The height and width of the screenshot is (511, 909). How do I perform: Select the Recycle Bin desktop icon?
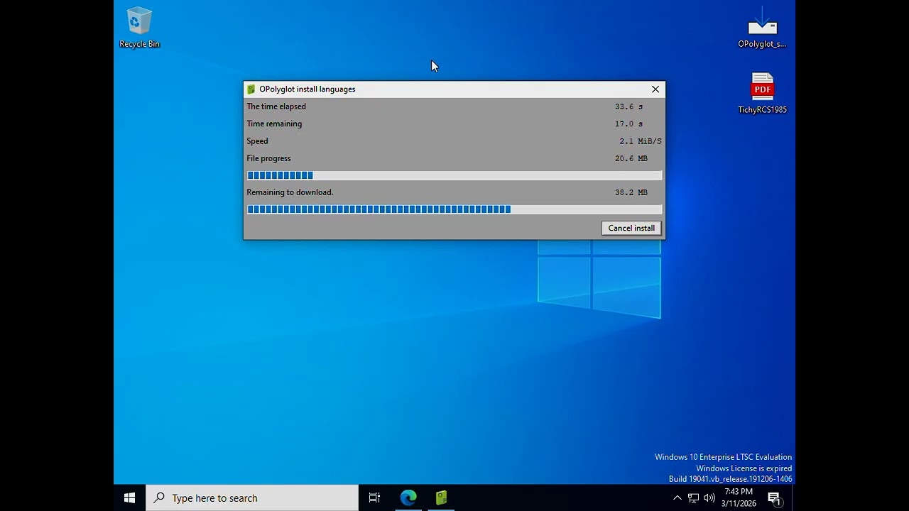(x=139, y=28)
